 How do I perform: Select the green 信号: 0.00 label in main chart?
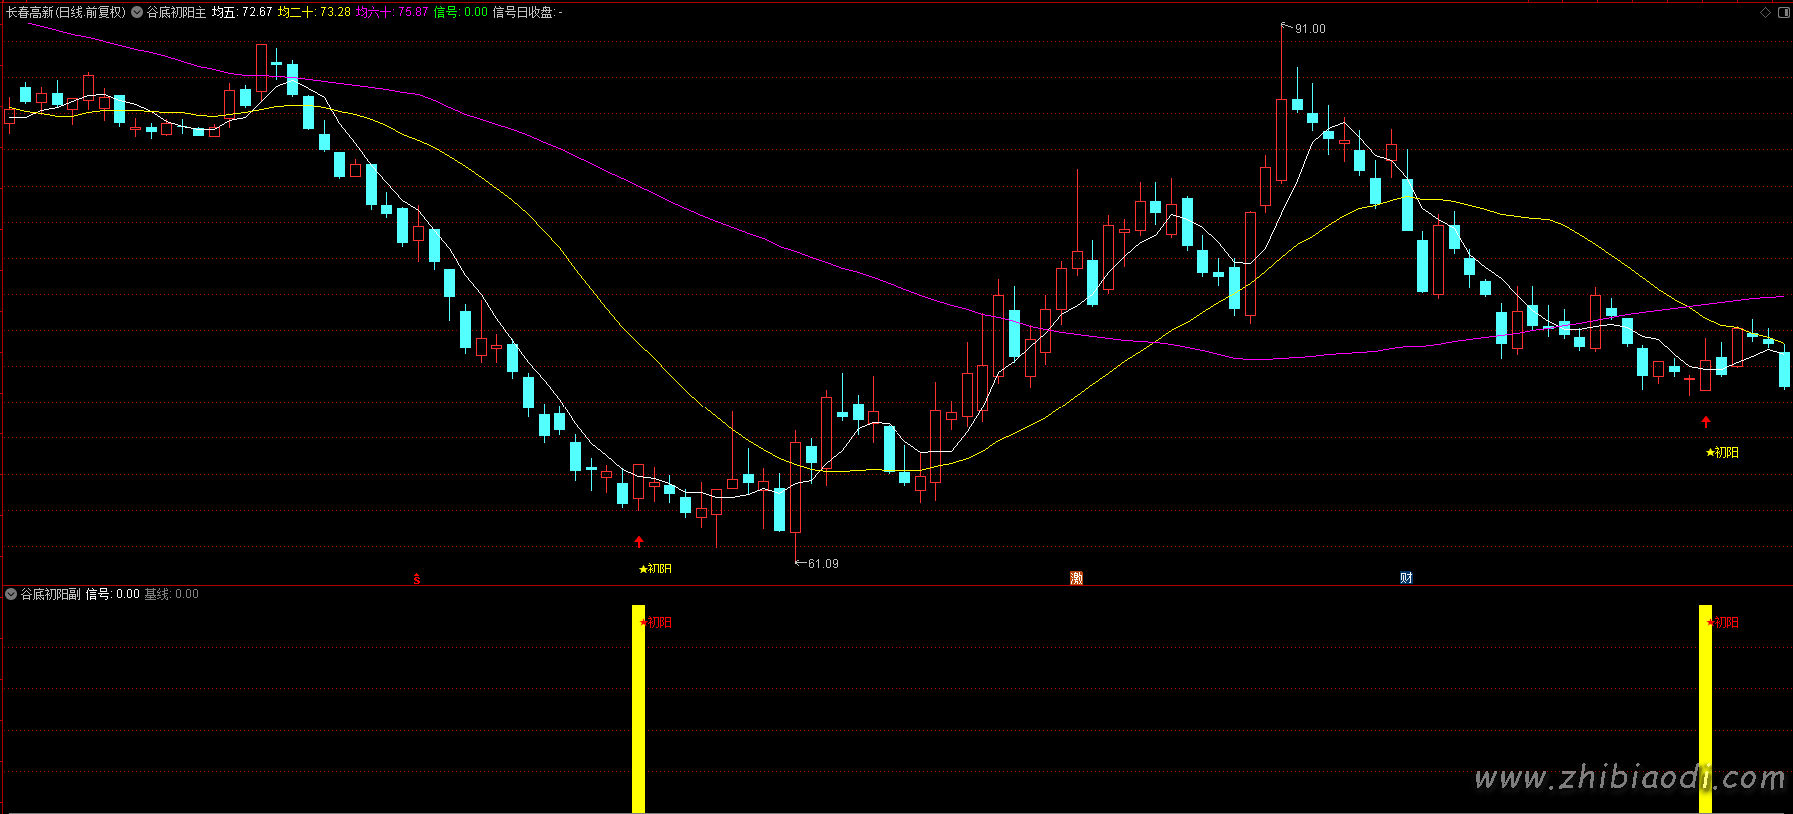[x=461, y=13]
